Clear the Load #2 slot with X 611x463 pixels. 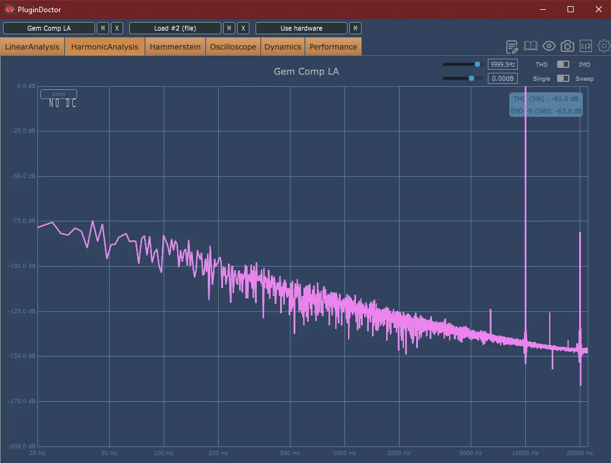pyautogui.click(x=243, y=28)
